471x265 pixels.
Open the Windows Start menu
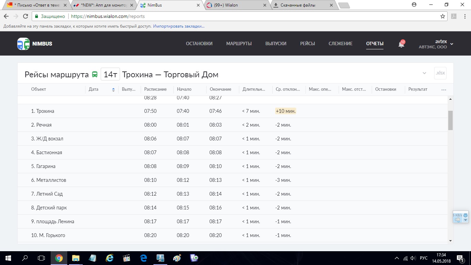(8, 258)
